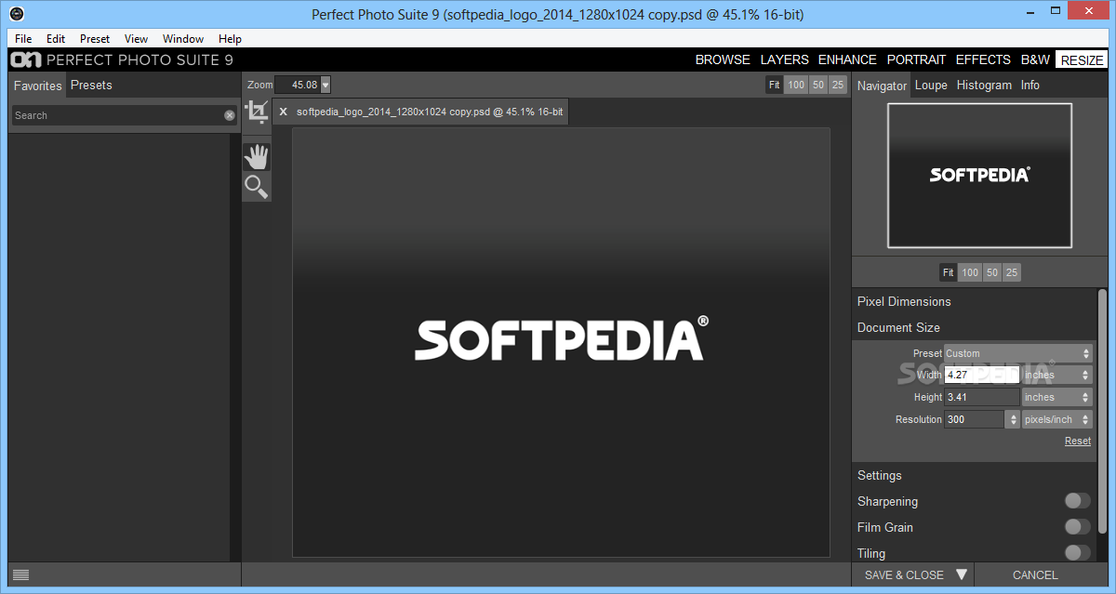Select the Hand pan tool
1116x594 pixels.
[257, 156]
